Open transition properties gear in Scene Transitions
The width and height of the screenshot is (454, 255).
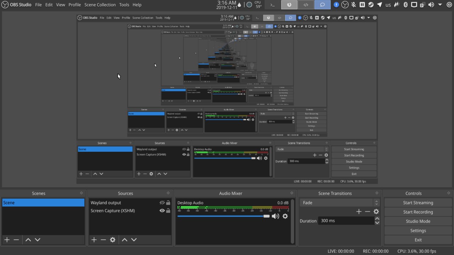[376, 211]
